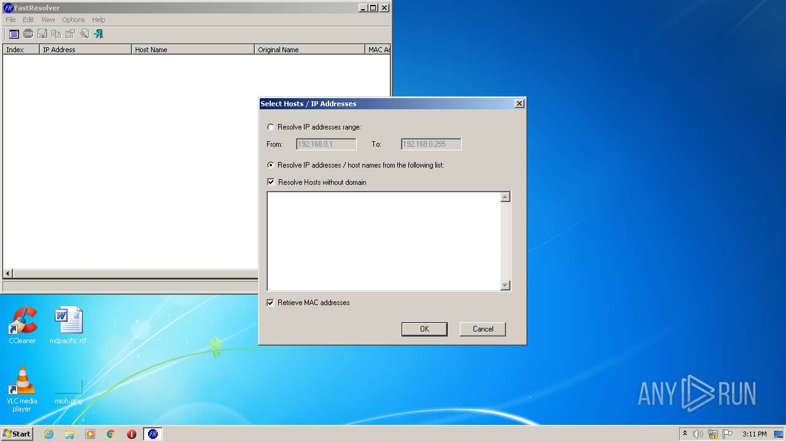
Task: Click the Action Center flag tray icon
Action: 728,434
